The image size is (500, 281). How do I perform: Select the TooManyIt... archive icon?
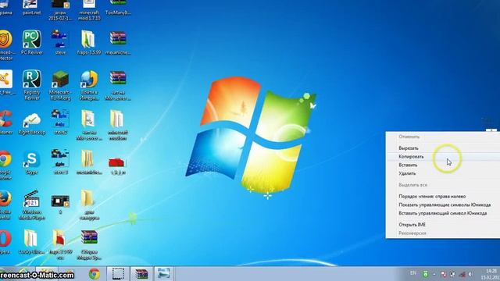click(x=118, y=7)
